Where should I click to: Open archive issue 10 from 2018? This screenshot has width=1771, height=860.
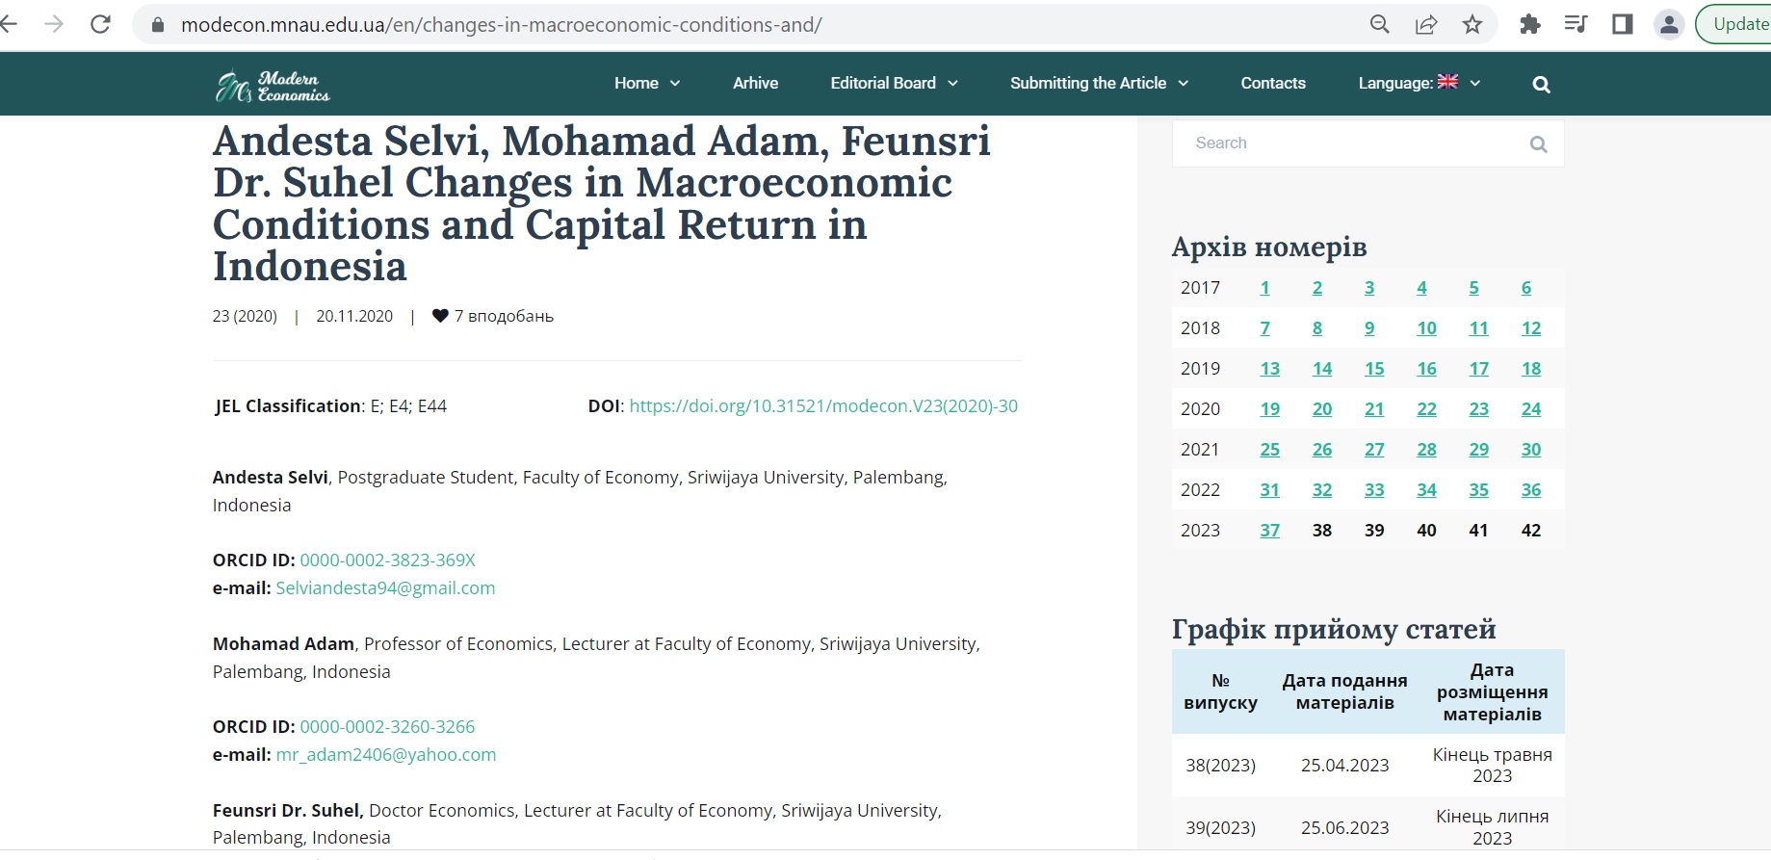point(1426,328)
